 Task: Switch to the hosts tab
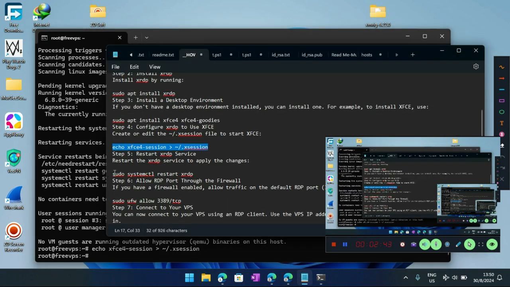[367, 55]
